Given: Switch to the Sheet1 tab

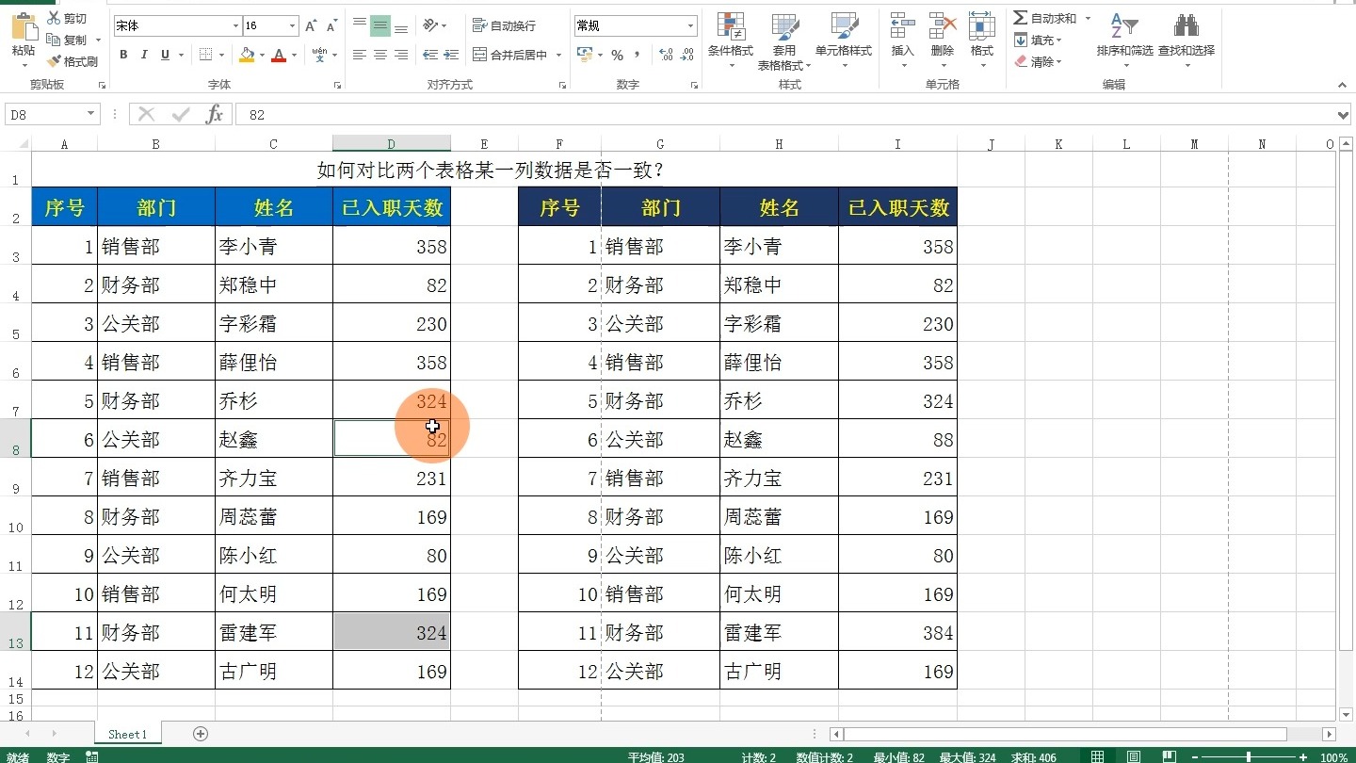Looking at the screenshot, I should [127, 734].
